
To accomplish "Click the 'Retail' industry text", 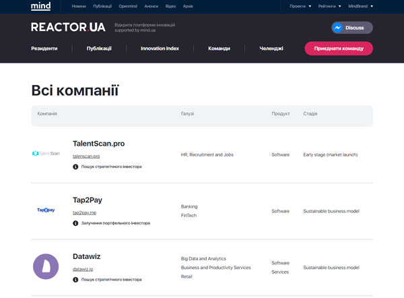I will click(x=187, y=276).
